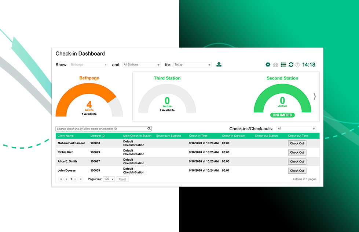The width and height of the screenshot is (359, 232).
Task: Click the 14:18 clock display
Action: [x=308, y=64]
